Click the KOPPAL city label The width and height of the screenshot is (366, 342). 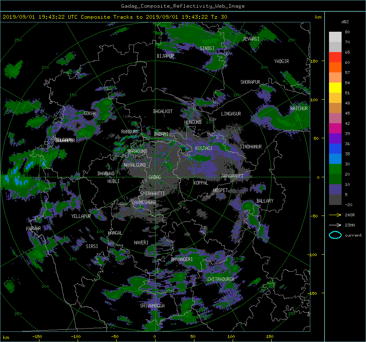[201, 183]
